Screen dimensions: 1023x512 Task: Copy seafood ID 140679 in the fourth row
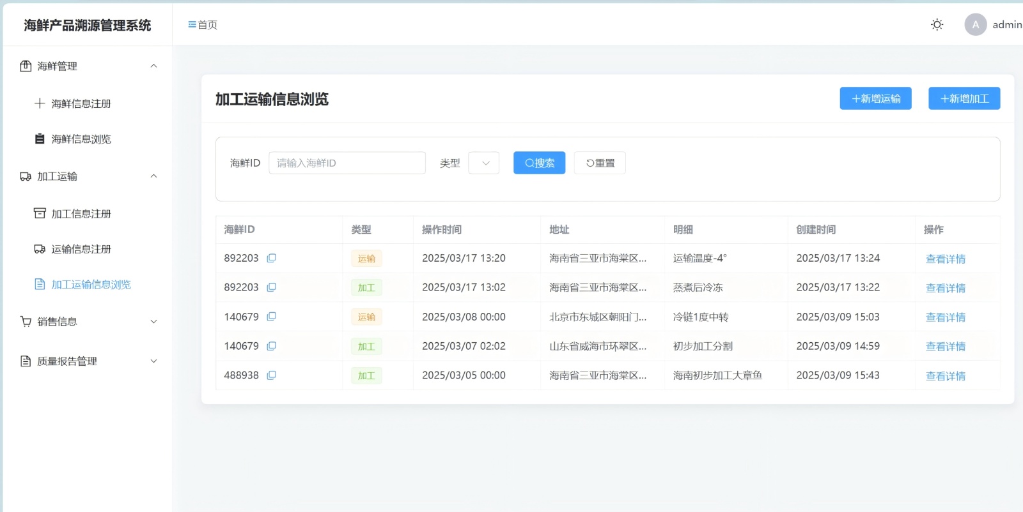[x=271, y=346]
